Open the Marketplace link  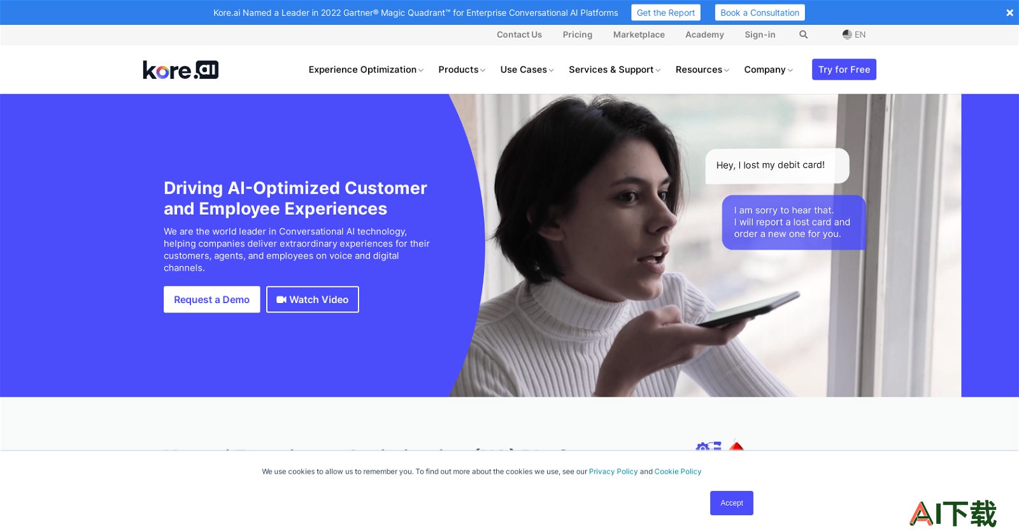[639, 34]
